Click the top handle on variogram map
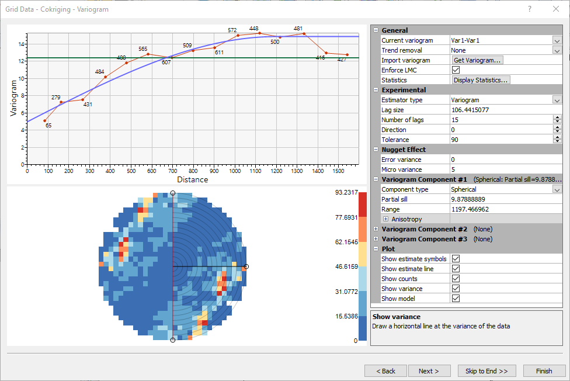 [173, 193]
